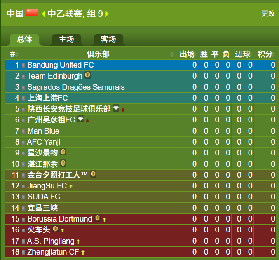Sort table by the 积分 points column
The height and width of the screenshot is (260, 279).
tap(265, 54)
